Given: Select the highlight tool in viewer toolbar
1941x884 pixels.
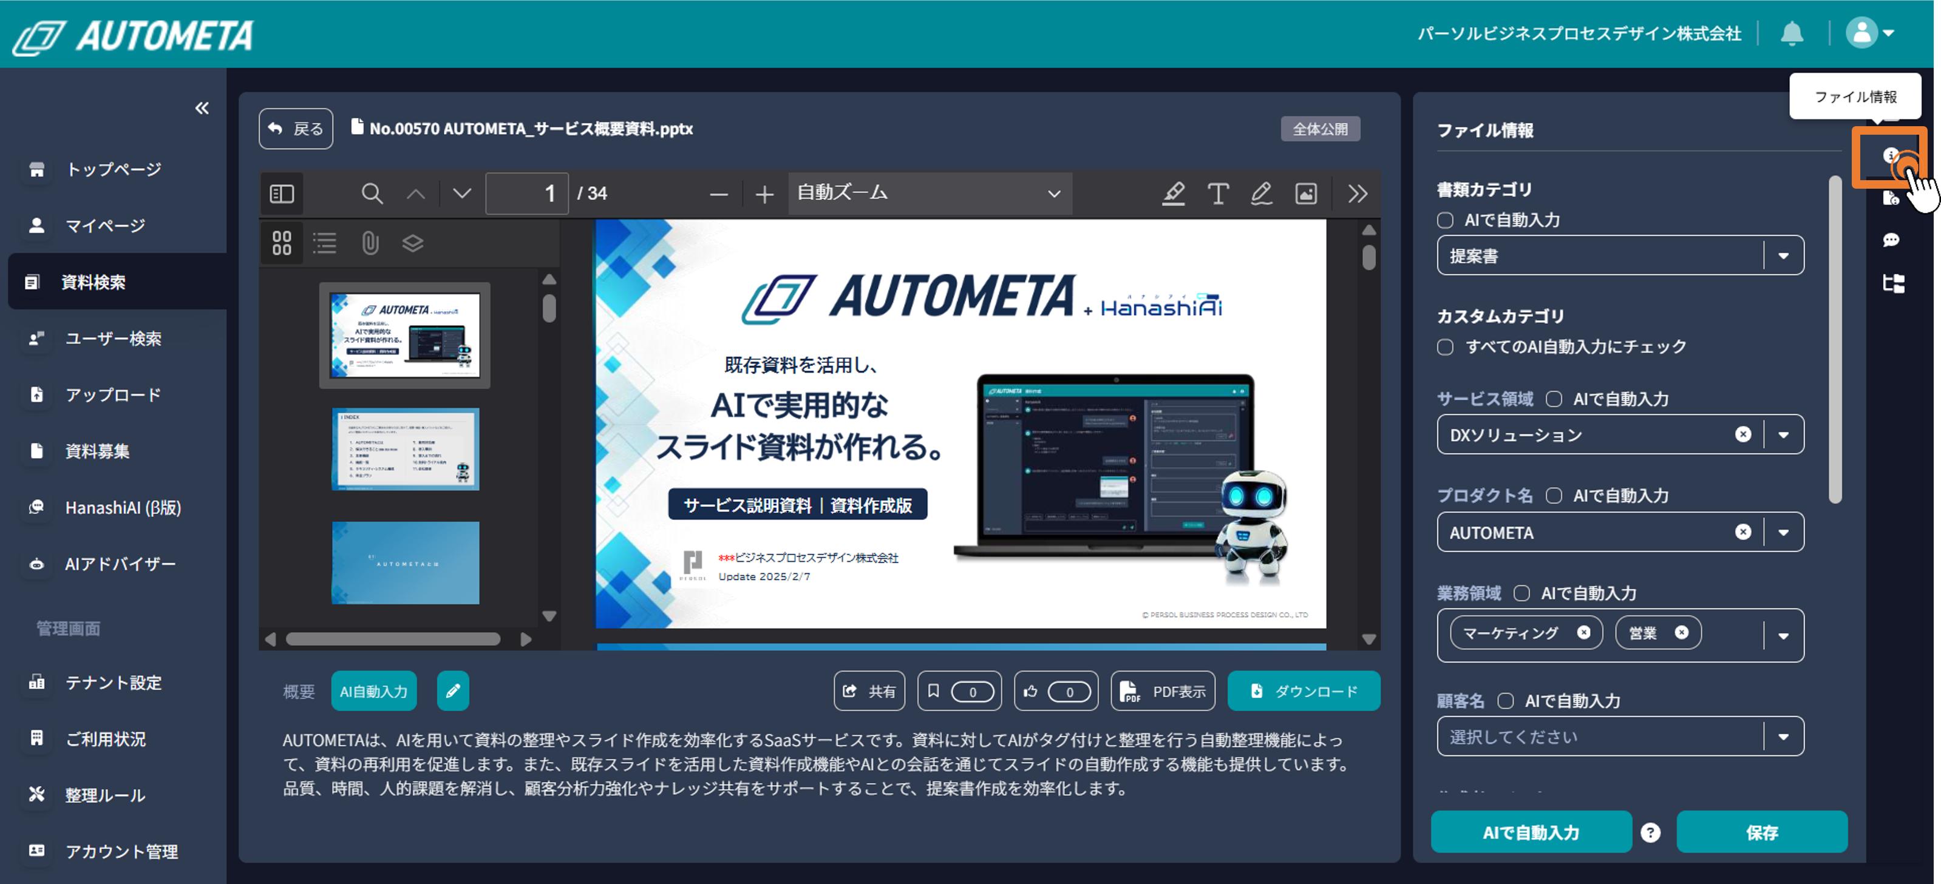Looking at the screenshot, I should pyautogui.click(x=1173, y=194).
